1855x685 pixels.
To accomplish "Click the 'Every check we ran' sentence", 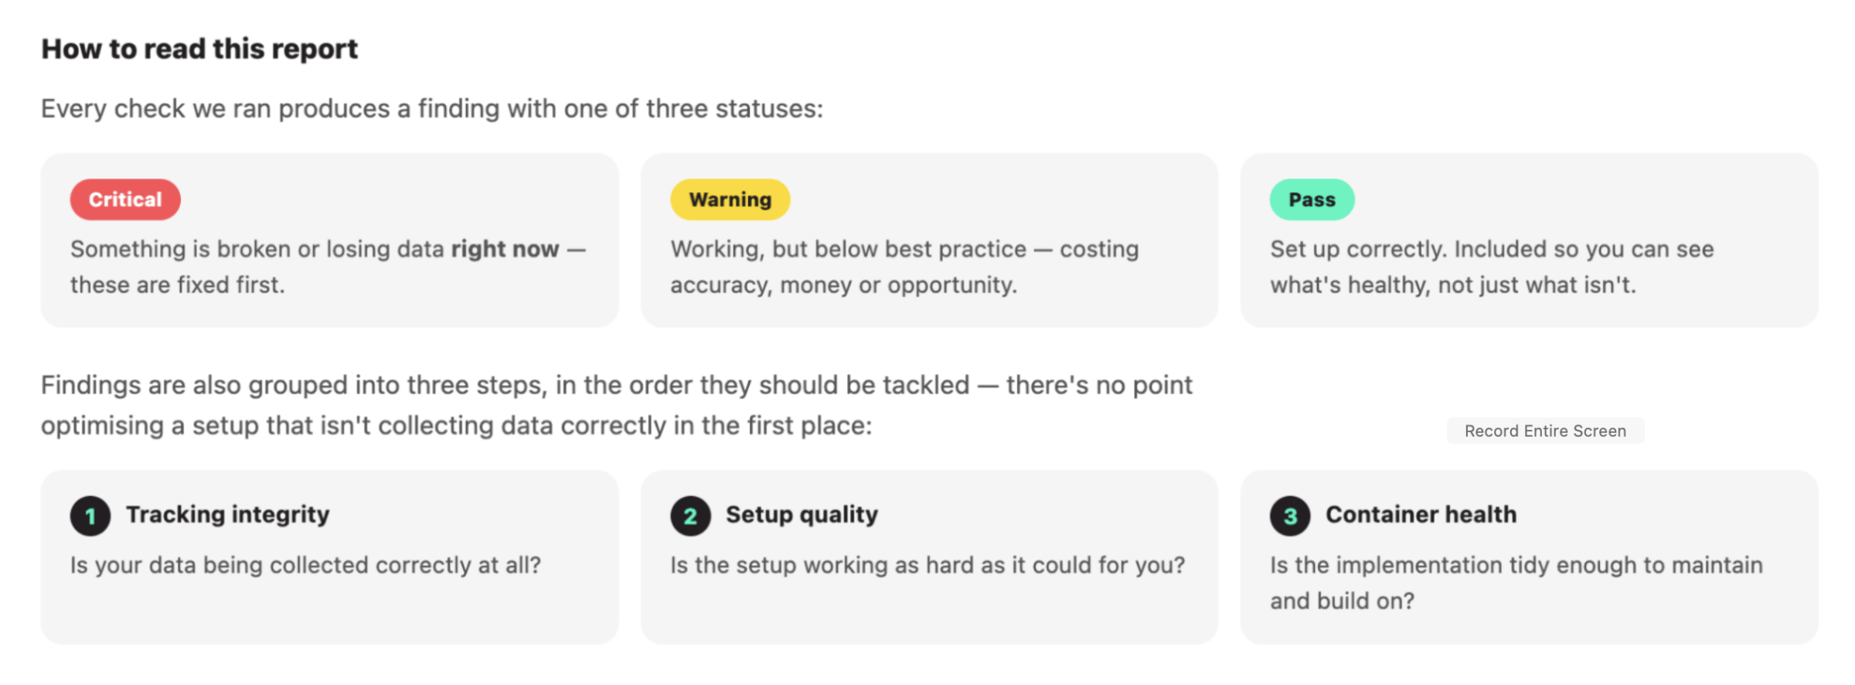I will pos(432,109).
